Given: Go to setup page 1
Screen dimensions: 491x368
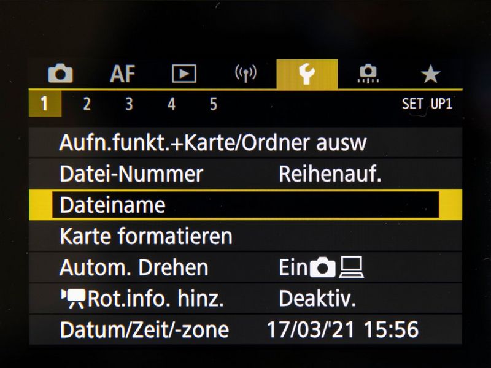Looking at the screenshot, I should tap(45, 104).
